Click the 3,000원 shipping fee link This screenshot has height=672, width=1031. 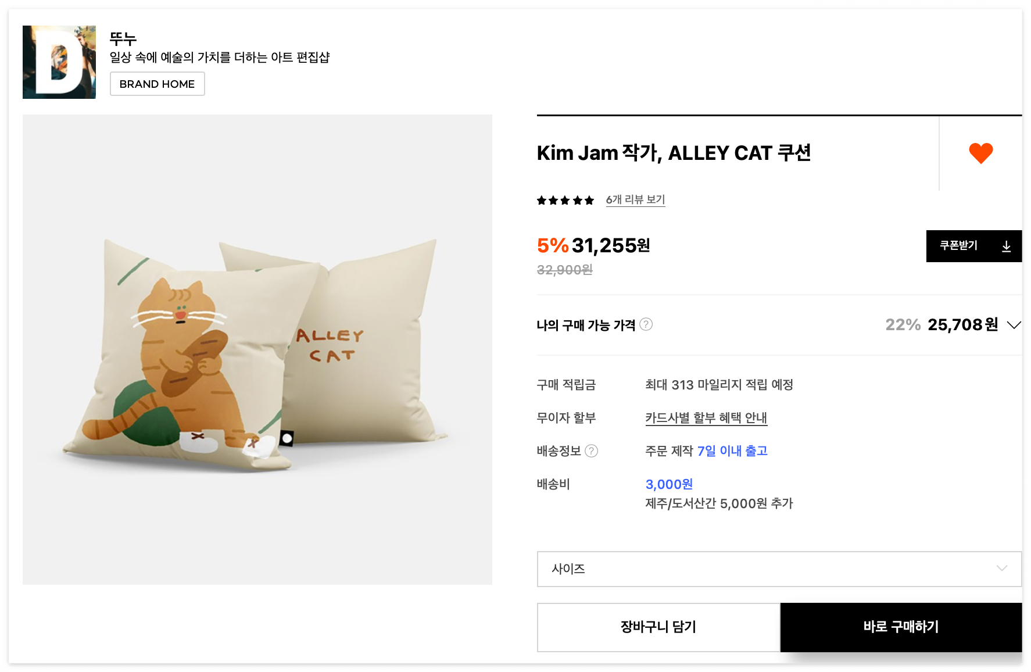(668, 484)
